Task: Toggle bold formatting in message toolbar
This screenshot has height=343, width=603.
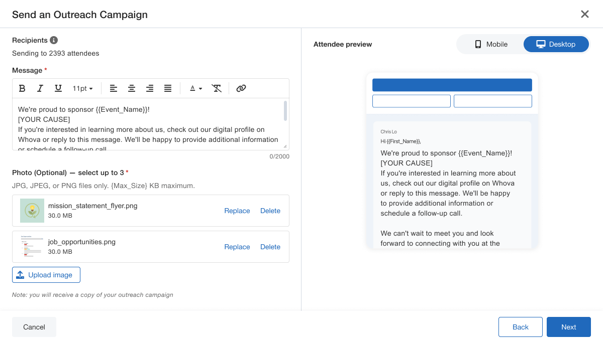Action: (x=22, y=88)
